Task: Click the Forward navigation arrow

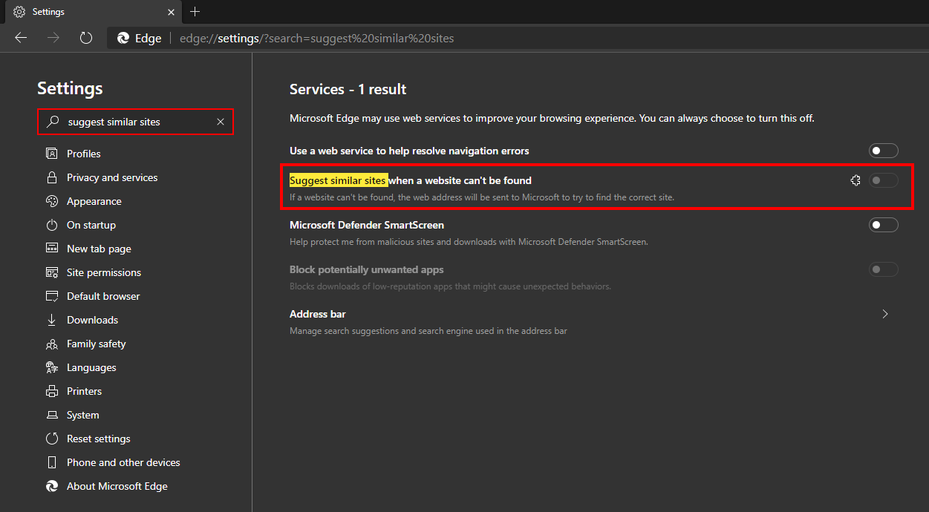Action: pos(53,38)
